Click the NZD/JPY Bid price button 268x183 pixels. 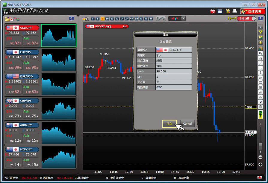click(x=13, y=162)
